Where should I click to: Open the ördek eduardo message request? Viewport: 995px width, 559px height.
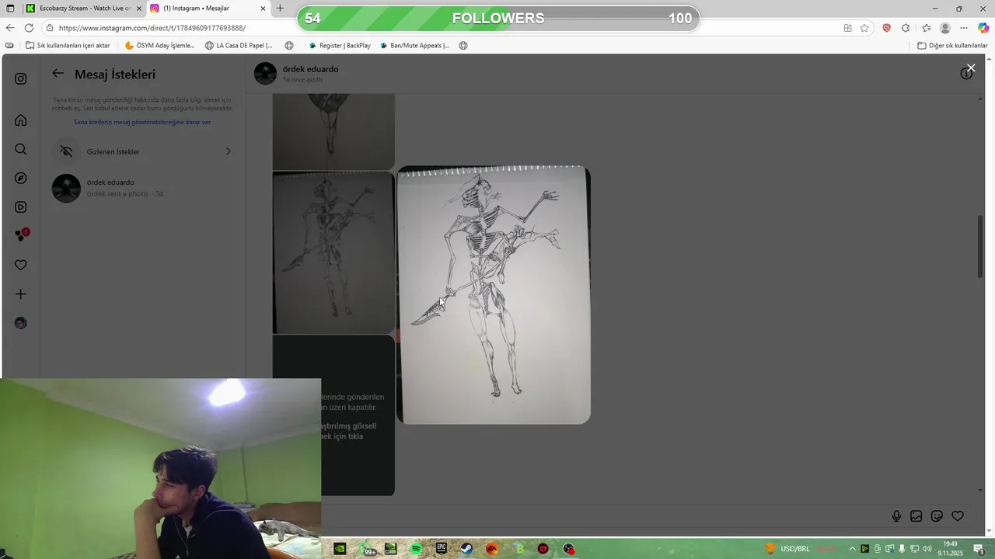click(145, 188)
